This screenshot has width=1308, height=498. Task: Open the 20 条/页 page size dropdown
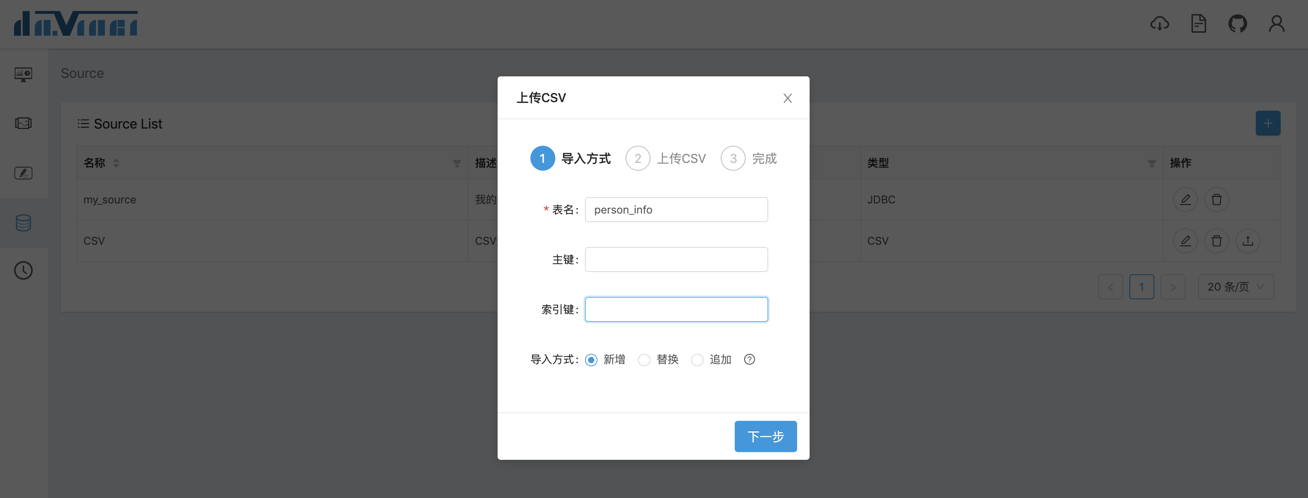coord(1236,287)
